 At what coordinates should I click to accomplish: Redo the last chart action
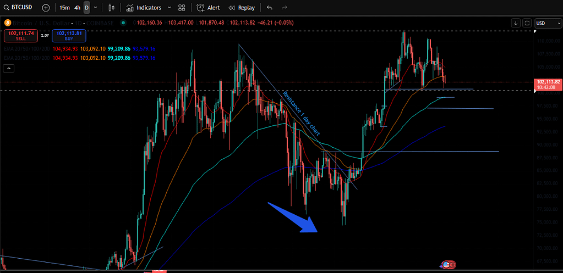click(285, 8)
